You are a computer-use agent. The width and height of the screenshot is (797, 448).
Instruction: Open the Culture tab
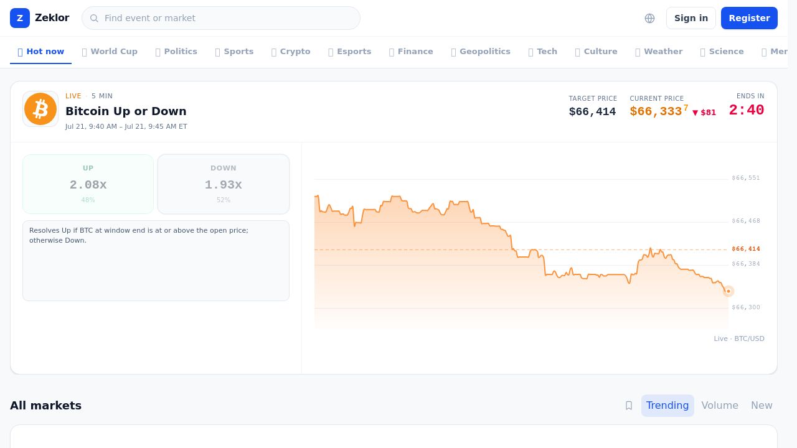[597, 52]
